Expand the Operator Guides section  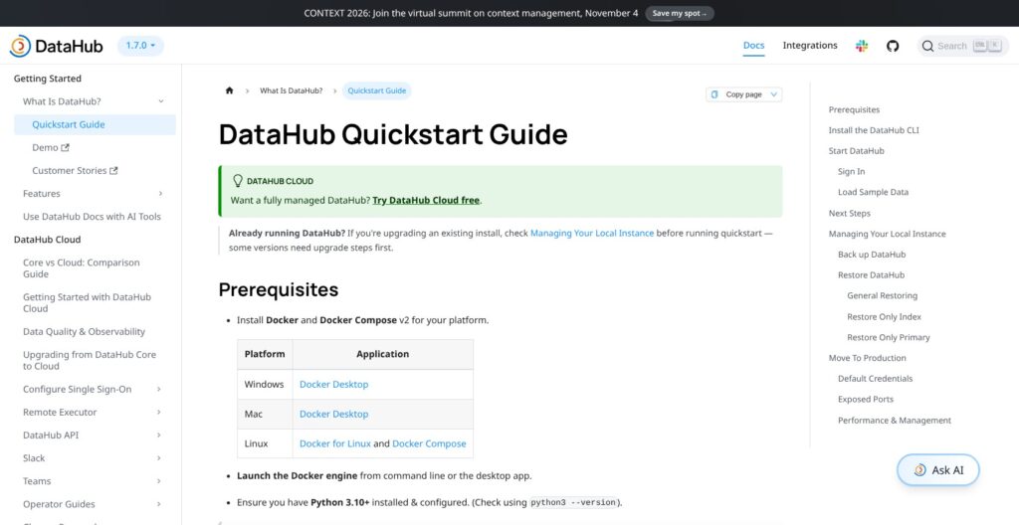pyautogui.click(x=159, y=504)
